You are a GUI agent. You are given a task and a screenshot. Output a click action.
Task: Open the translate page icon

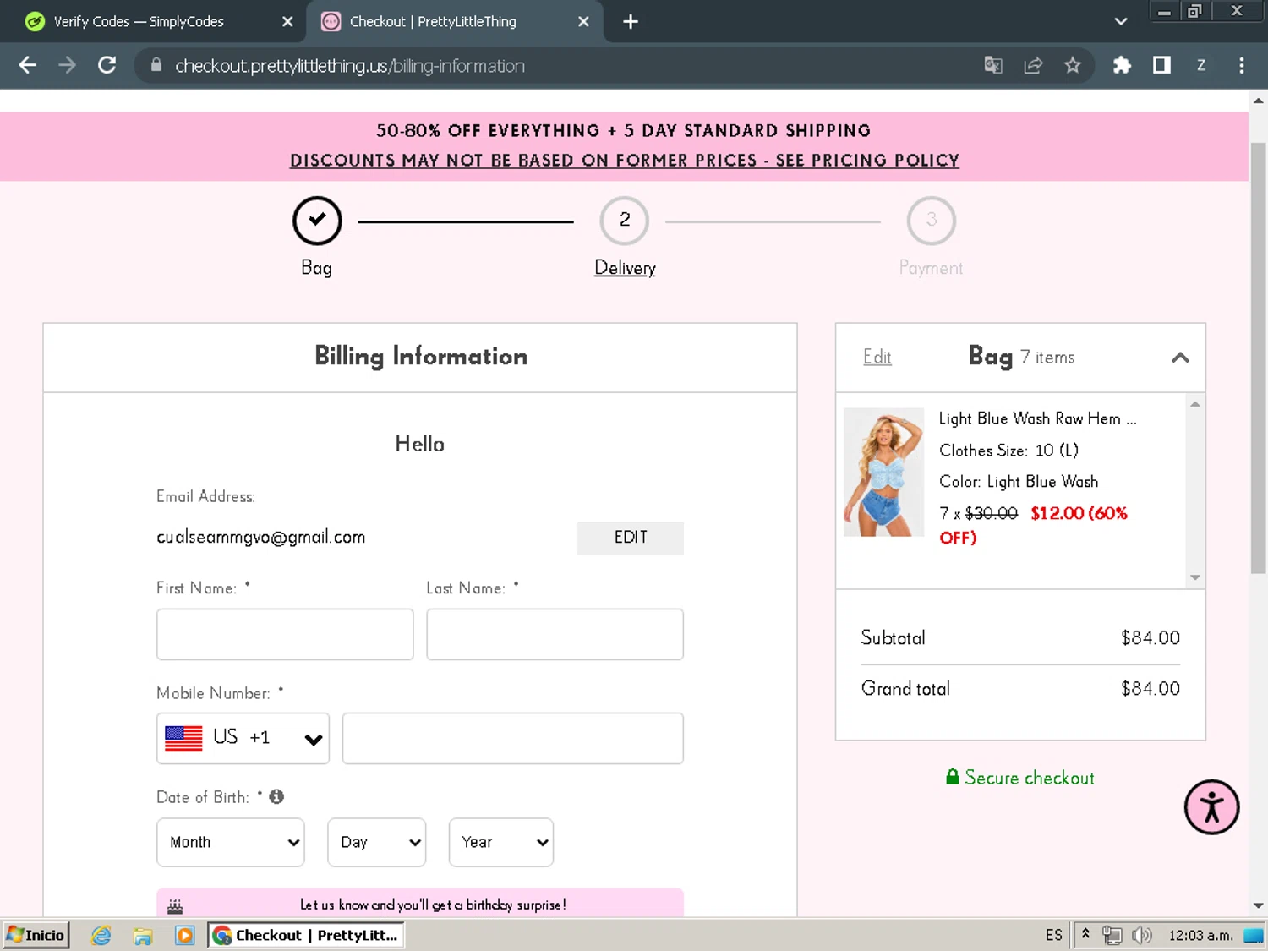(x=993, y=65)
